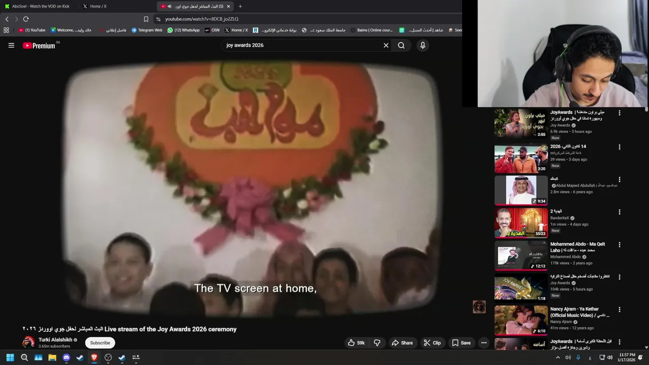Open options for the 6.9k views JoyAwards video
Image resolution: width=649 pixels, height=365 pixels.
619,113
